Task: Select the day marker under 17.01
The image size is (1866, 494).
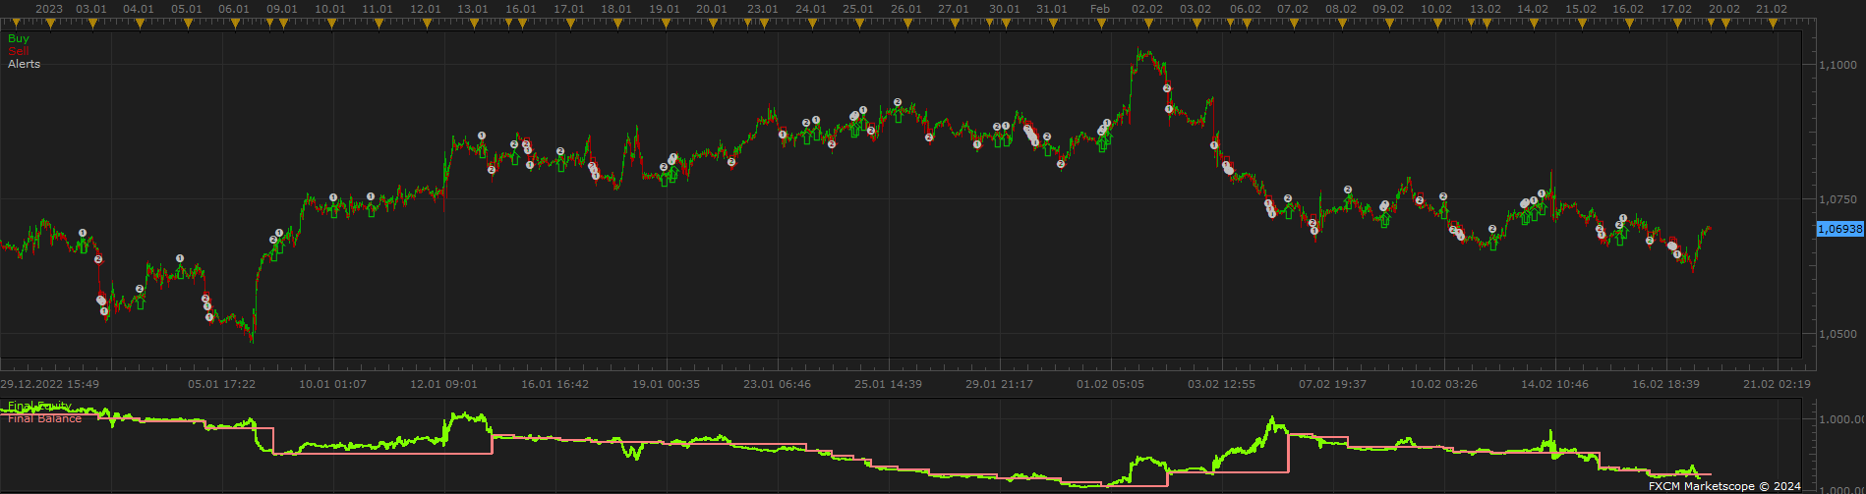Action: coord(571,25)
